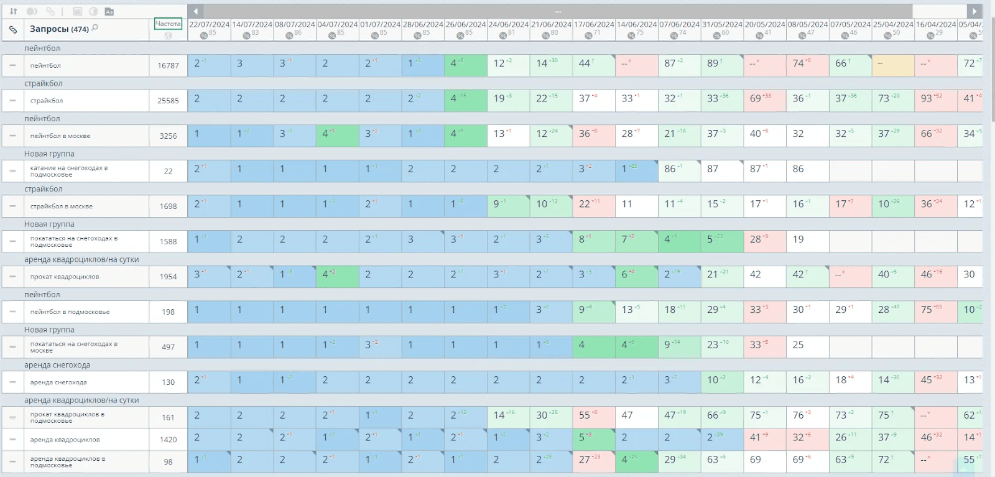The width and height of the screenshot is (995, 477).
Task: Click the percent icon under 04/07/2024
Action: (332, 35)
